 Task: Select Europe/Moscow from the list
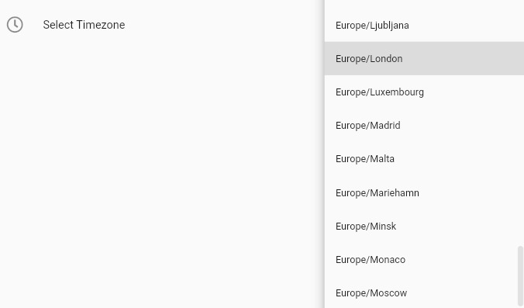pyautogui.click(x=424, y=293)
